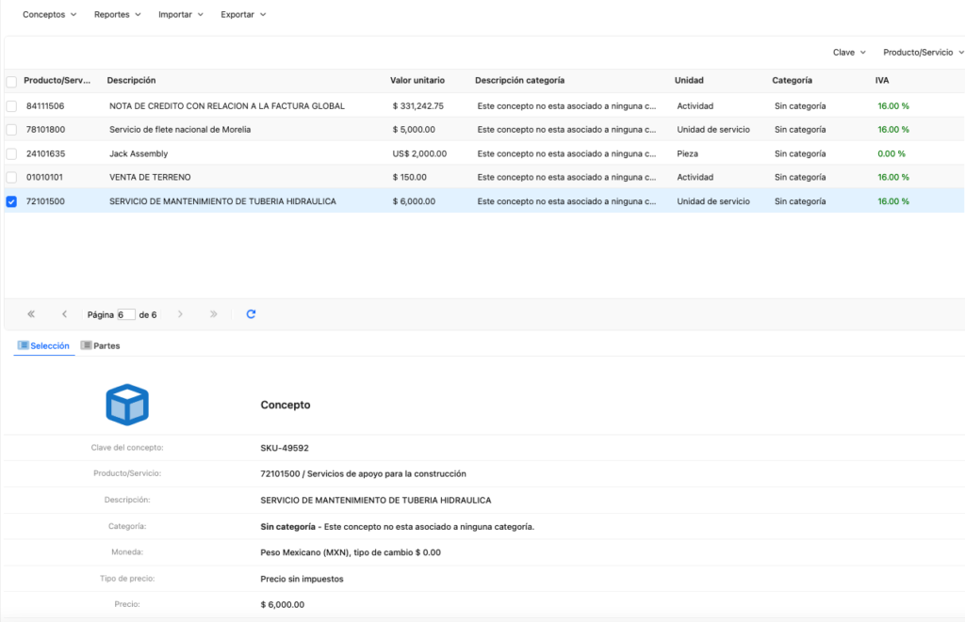Switch to the Partes tab

click(100, 346)
